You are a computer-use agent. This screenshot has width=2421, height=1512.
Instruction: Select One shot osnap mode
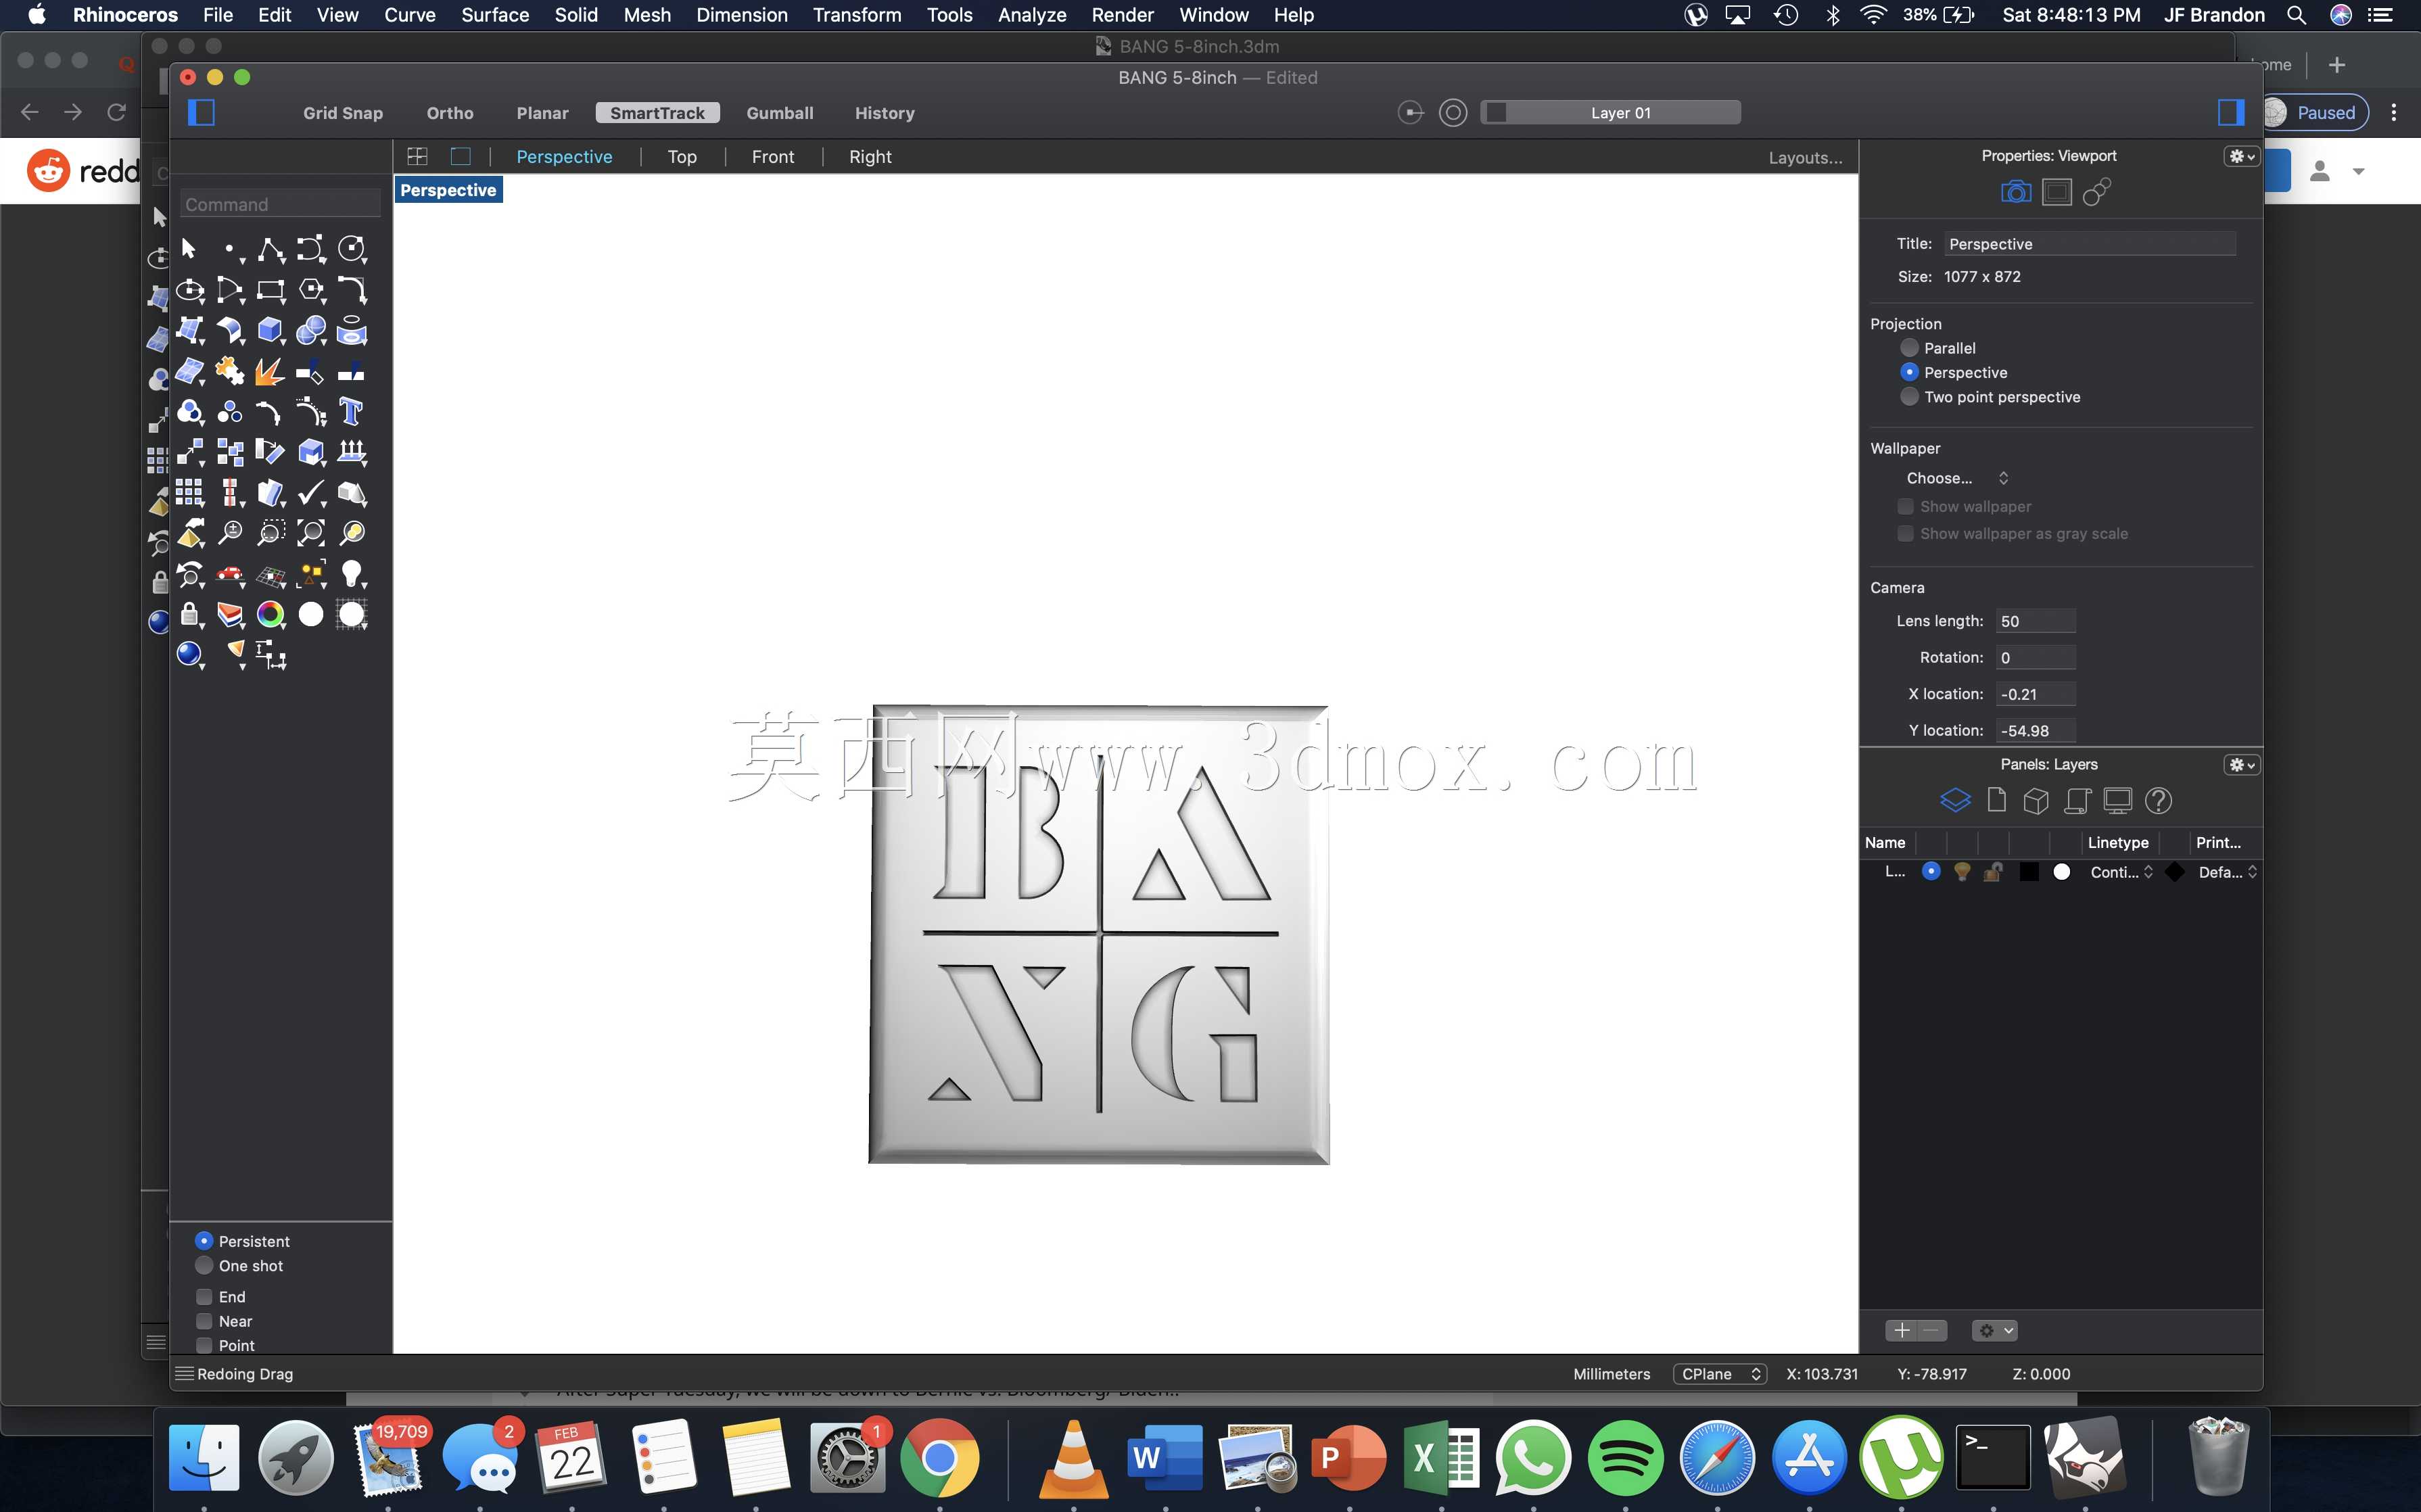(x=204, y=1265)
